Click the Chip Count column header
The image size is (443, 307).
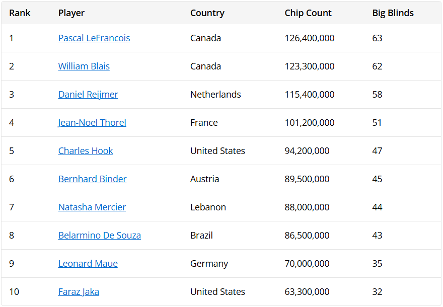[x=308, y=13]
